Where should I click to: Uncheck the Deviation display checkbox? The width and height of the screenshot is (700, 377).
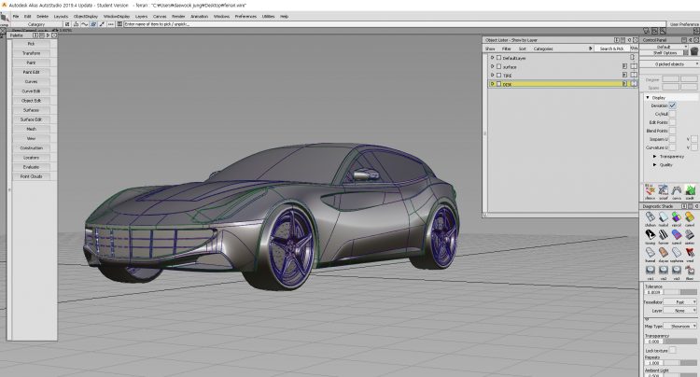(672, 105)
